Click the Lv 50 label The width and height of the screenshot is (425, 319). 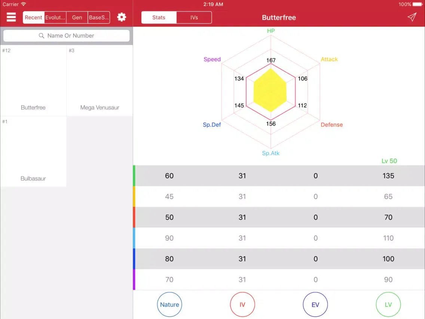click(389, 161)
